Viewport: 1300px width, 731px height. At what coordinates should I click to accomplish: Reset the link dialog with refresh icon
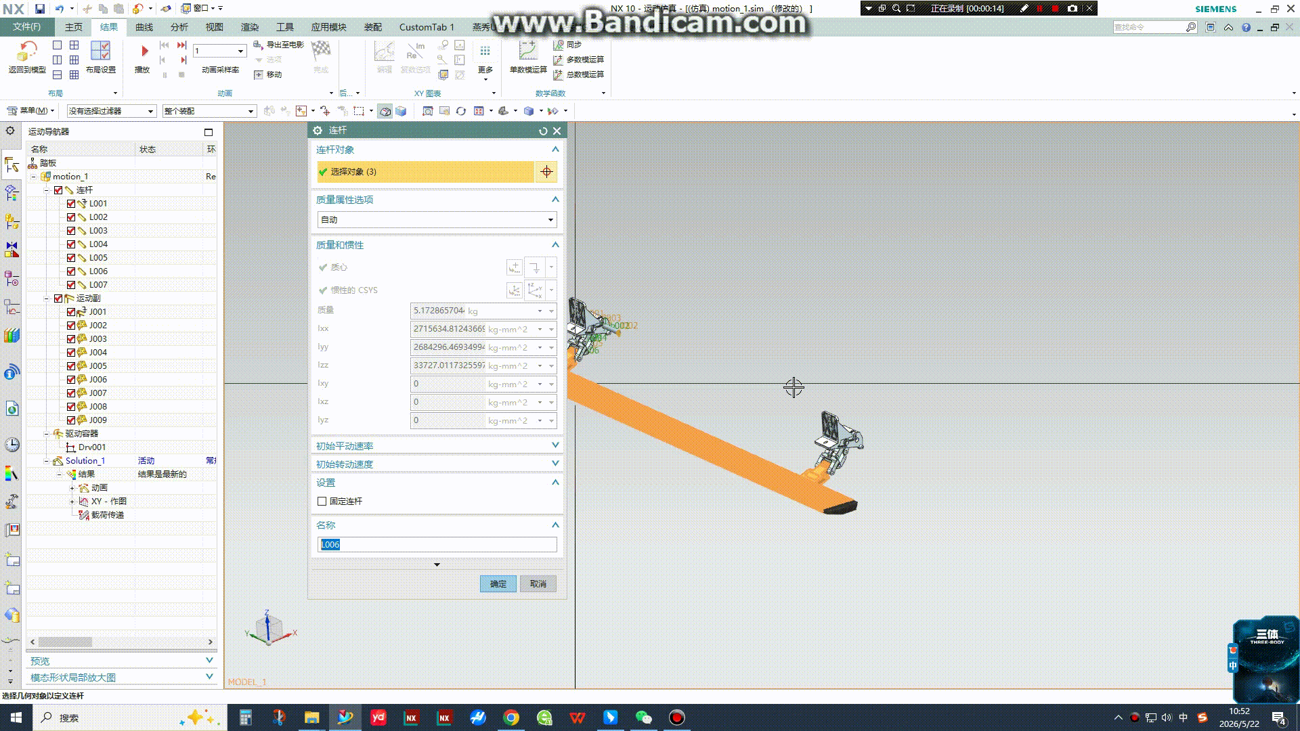coord(543,131)
